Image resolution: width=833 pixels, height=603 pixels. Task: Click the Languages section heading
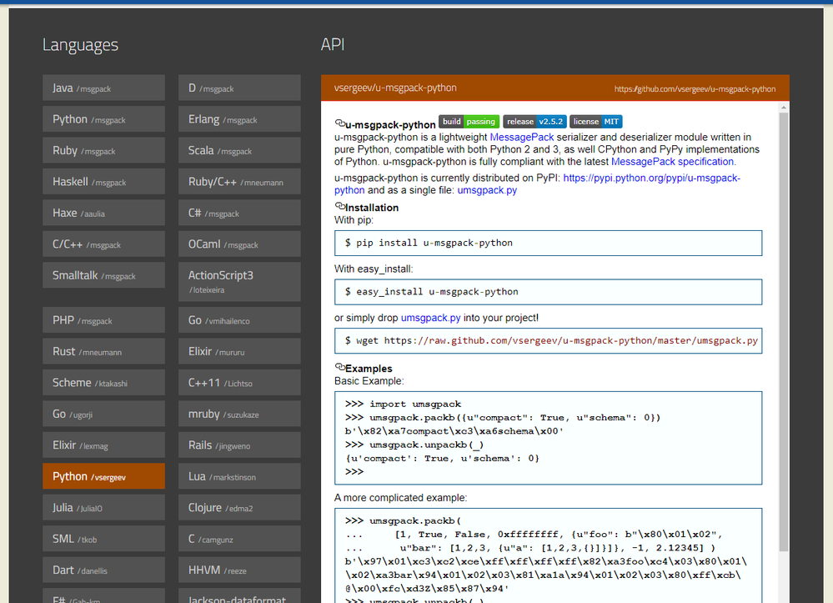pyautogui.click(x=80, y=45)
